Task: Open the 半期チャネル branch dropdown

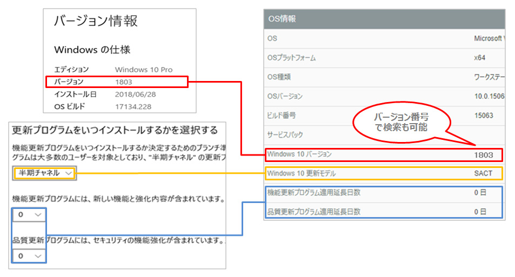Action: tap(44, 173)
